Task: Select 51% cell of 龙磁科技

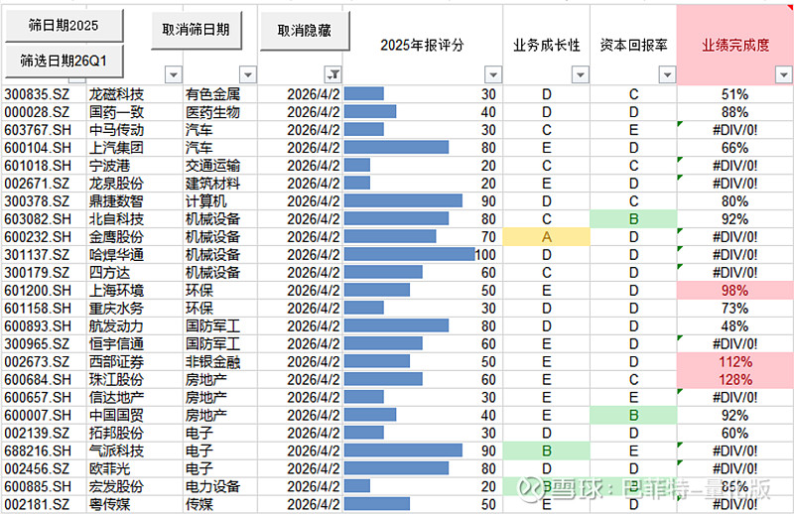Action: point(735,94)
